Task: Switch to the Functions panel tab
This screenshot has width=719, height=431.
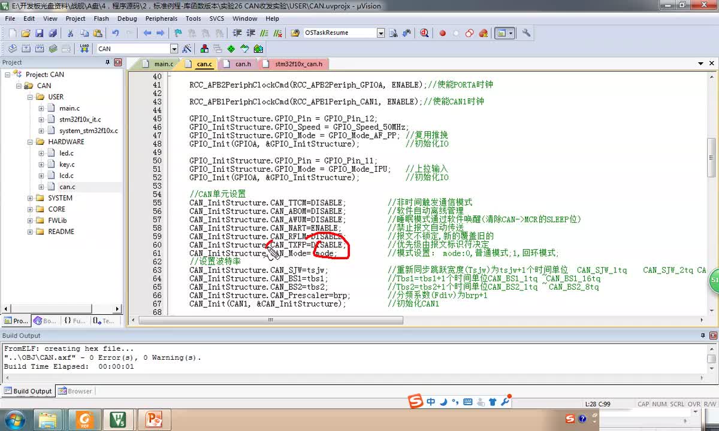Action: pos(74,321)
